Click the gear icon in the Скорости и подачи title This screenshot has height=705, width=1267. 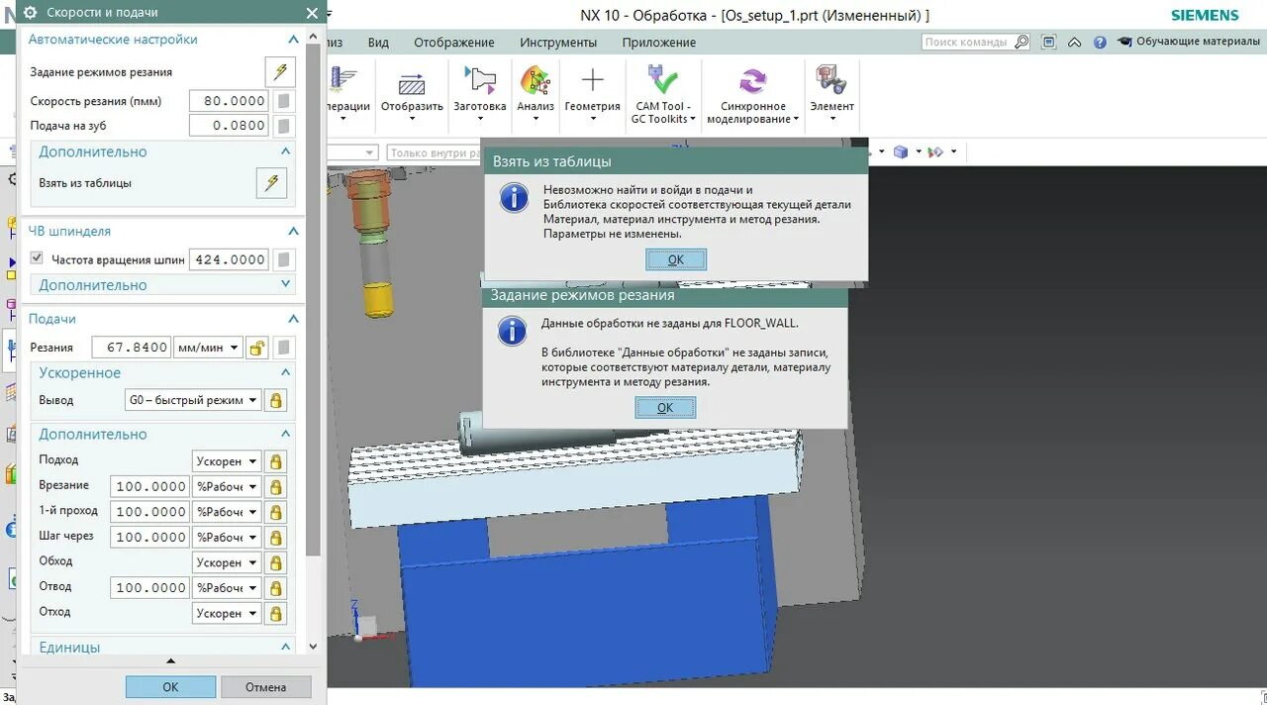30,13
